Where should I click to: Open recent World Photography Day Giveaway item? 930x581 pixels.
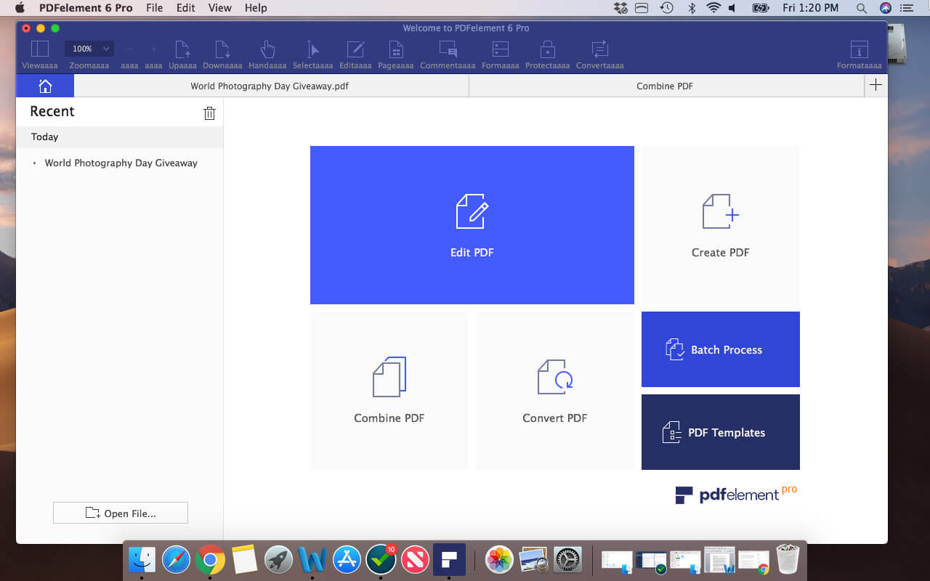tap(121, 163)
